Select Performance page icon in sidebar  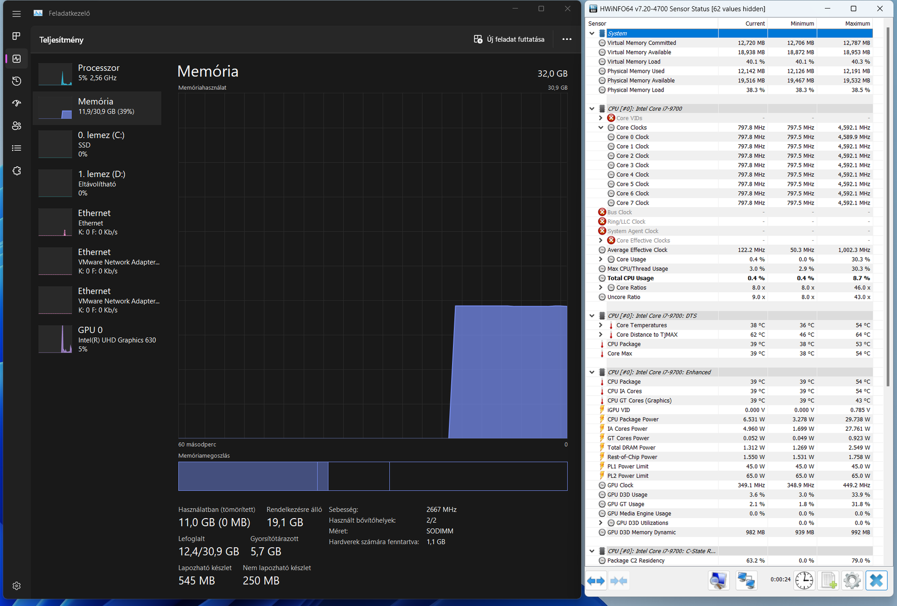[x=17, y=58]
